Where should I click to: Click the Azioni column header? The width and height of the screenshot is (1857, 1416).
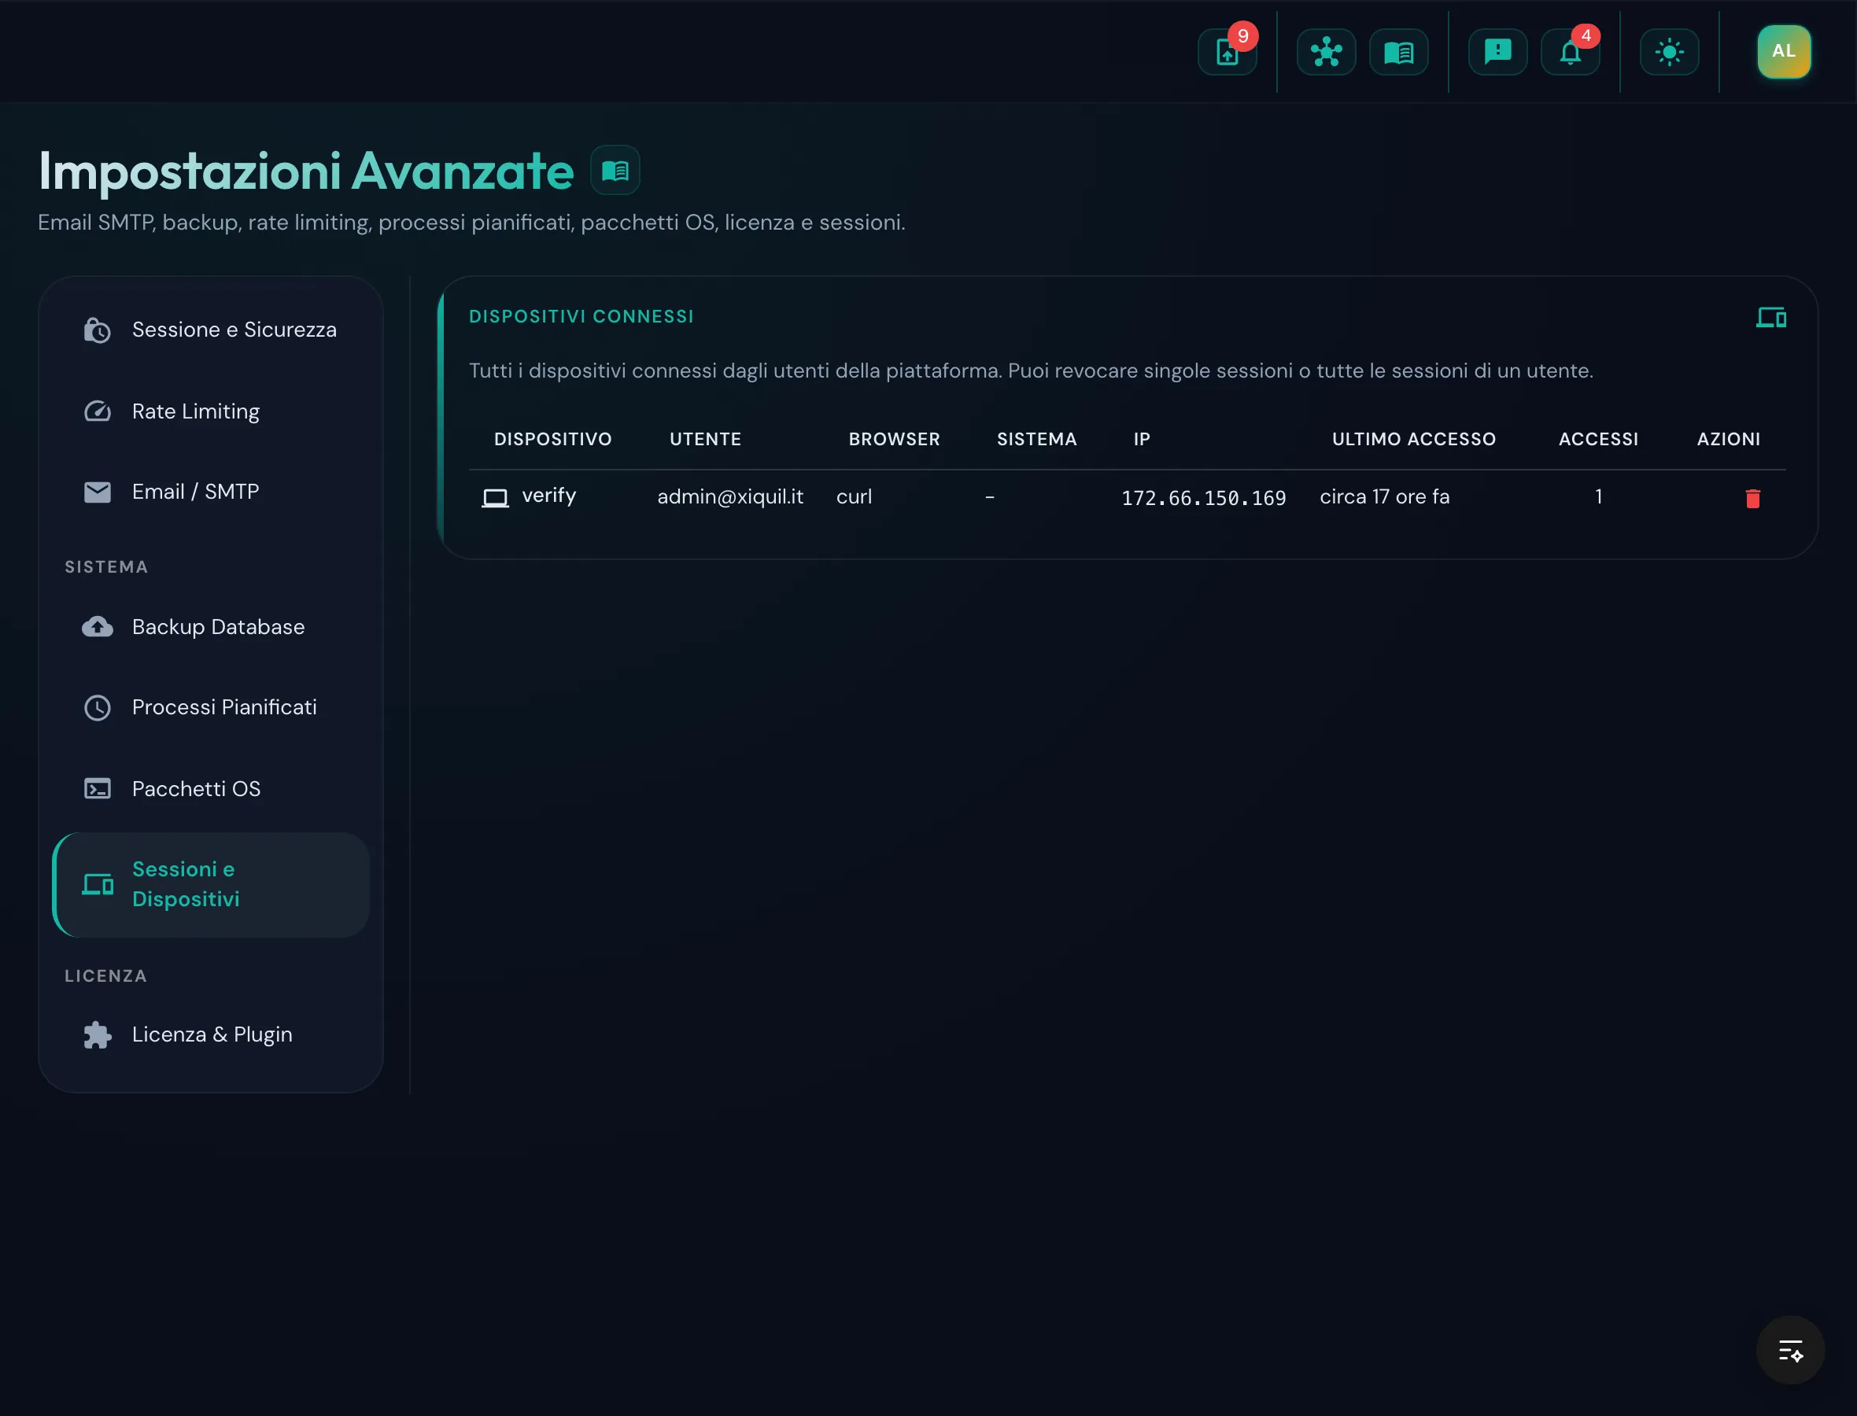pyautogui.click(x=1728, y=439)
